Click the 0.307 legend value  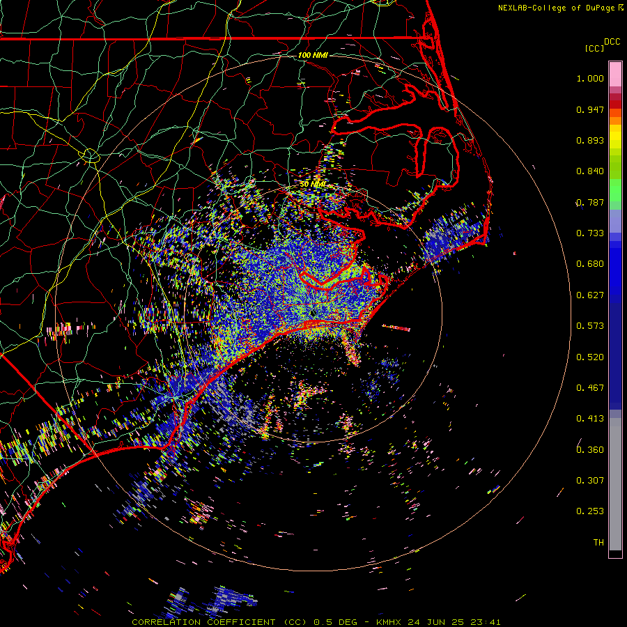point(590,481)
